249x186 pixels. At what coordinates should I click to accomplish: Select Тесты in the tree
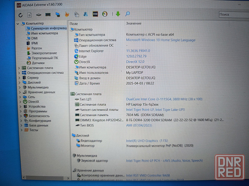click(34, 130)
